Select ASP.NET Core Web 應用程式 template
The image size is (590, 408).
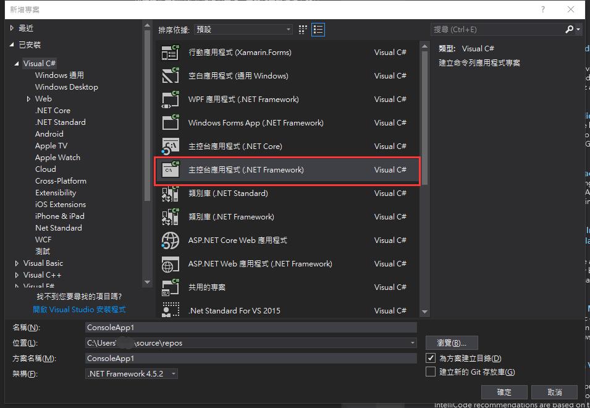[288, 240]
